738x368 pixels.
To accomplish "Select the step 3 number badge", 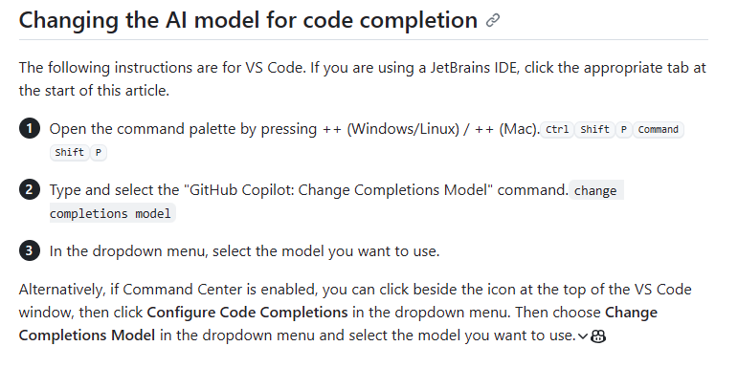I will [29, 251].
